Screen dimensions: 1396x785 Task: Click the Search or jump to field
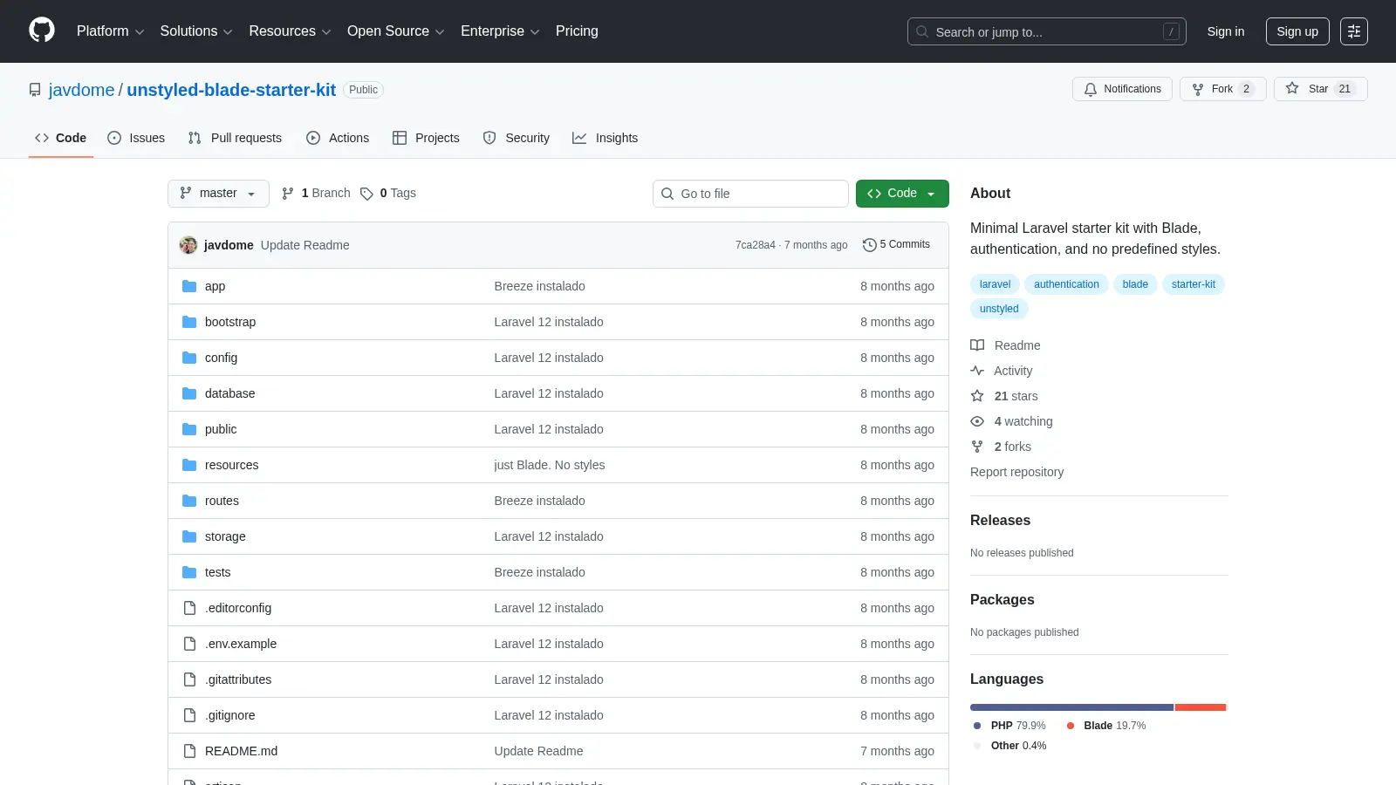pos(1046,31)
